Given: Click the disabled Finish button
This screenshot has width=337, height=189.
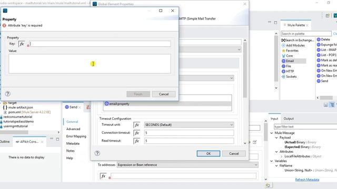Looking at the screenshot, I should (138, 94).
